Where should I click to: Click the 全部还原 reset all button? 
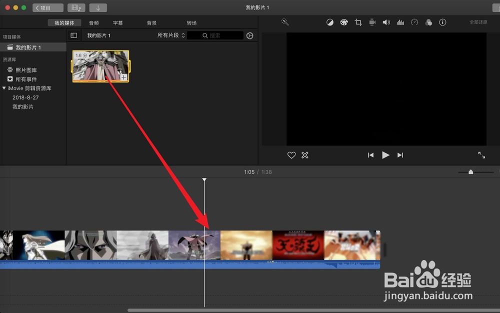478,22
